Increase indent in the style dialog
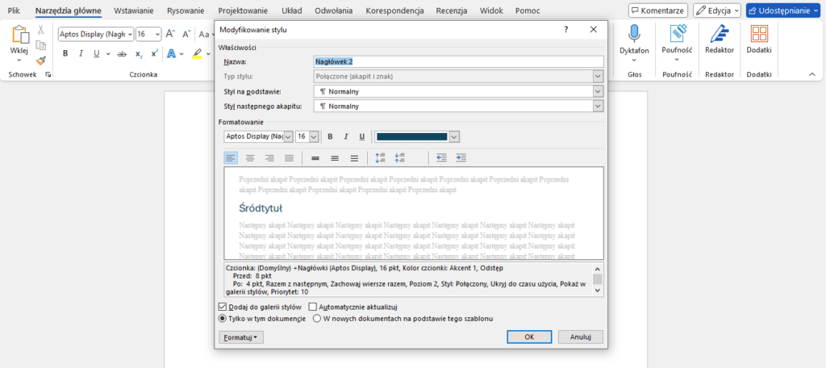The width and height of the screenshot is (826, 368). (x=461, y=158)
